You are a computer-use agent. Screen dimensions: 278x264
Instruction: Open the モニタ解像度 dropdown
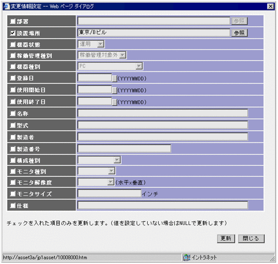pyautogui.click(x=96, y=182)
